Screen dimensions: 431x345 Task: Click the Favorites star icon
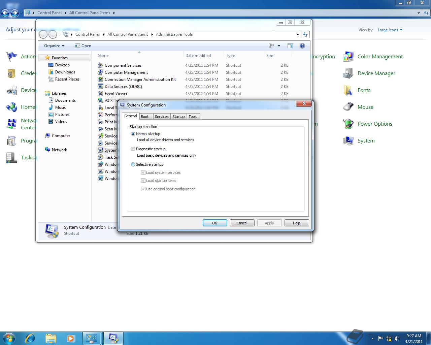coord(47,58)
